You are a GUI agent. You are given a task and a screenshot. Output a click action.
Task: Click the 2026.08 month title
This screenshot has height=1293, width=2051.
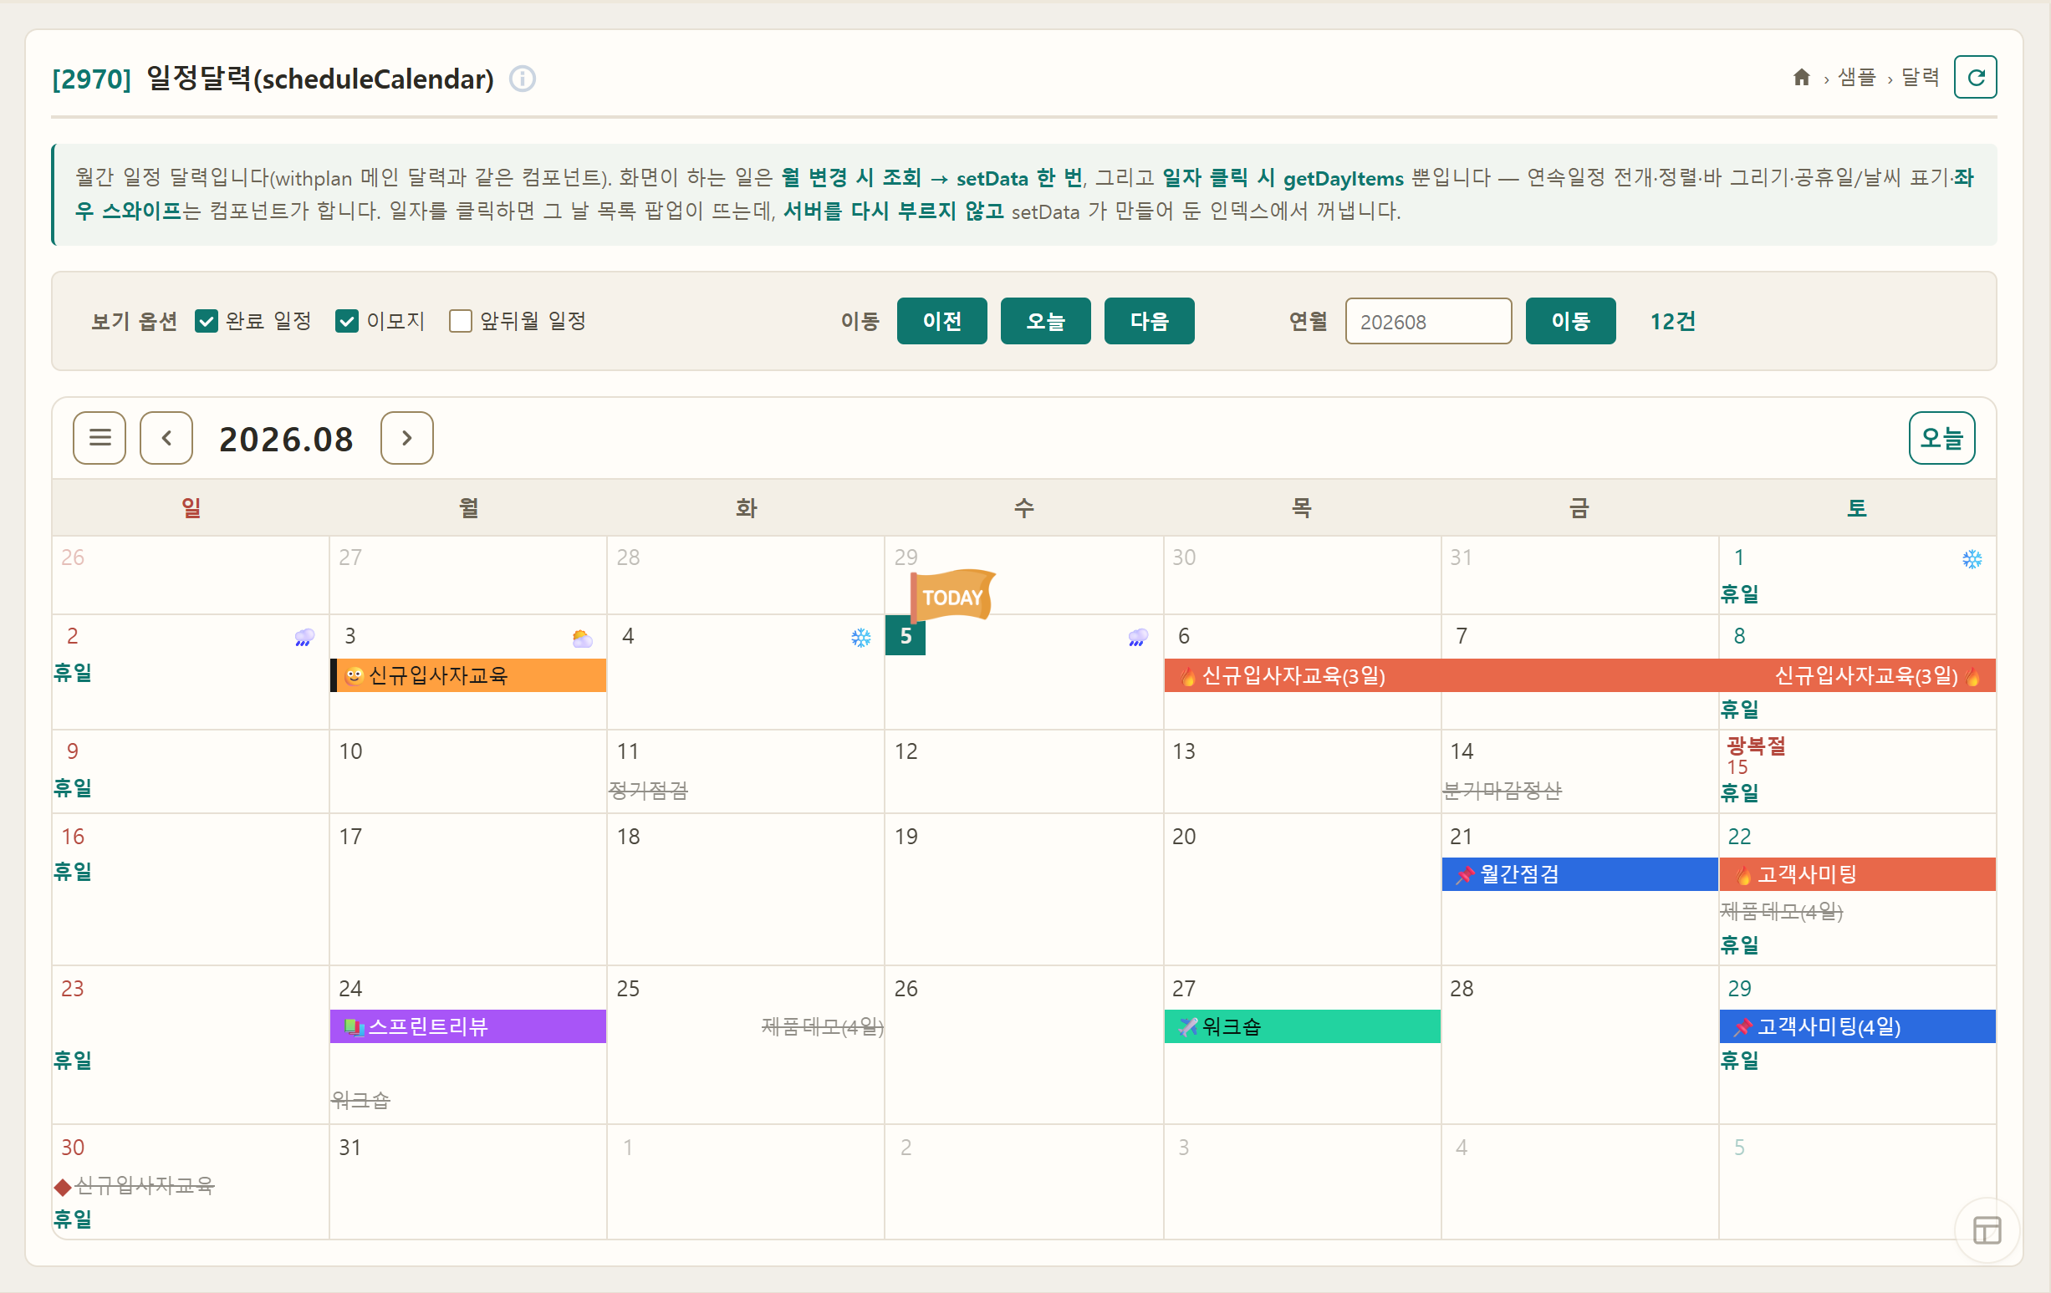[x=286, y=440]
